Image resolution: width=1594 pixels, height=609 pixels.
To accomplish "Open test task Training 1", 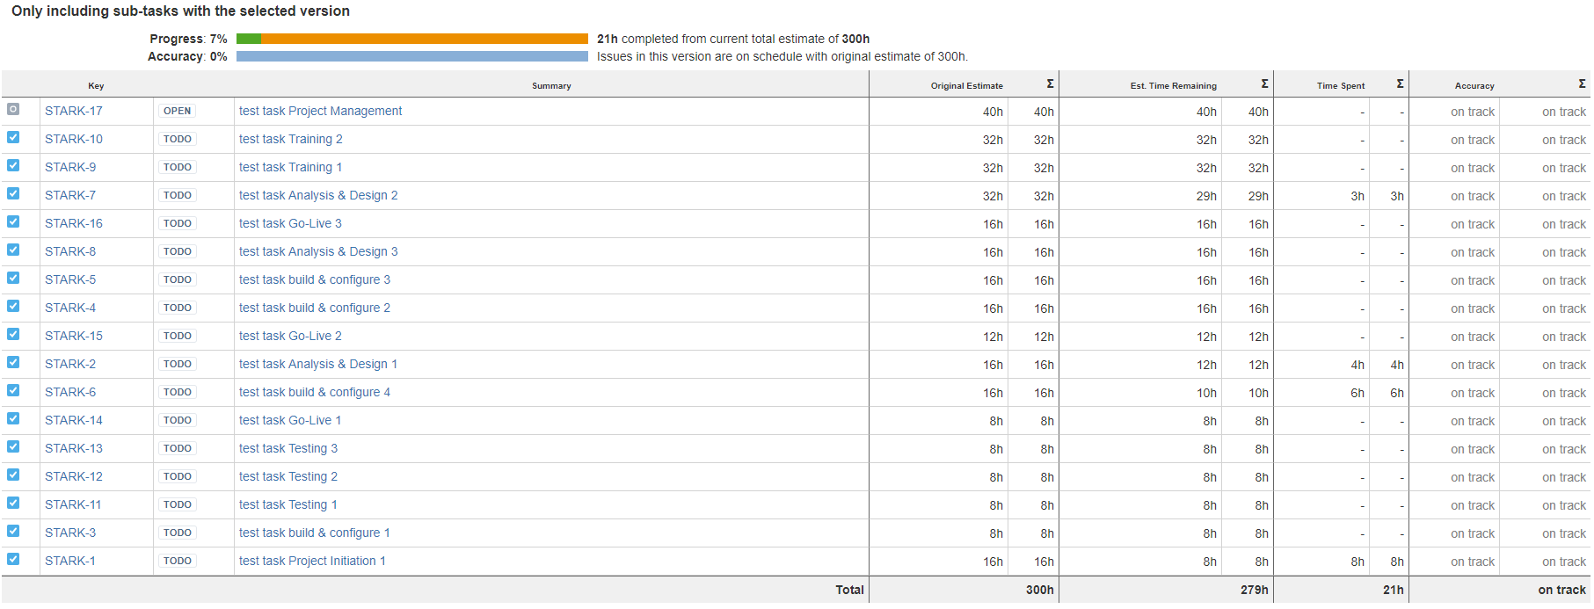I will (291, 167).
